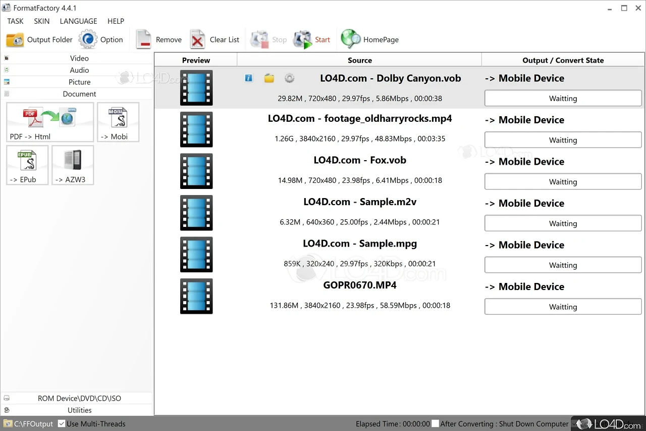This screenshot has height=431, width=646.
Task: Click the Remove toolbar icon
Action: 144,39
